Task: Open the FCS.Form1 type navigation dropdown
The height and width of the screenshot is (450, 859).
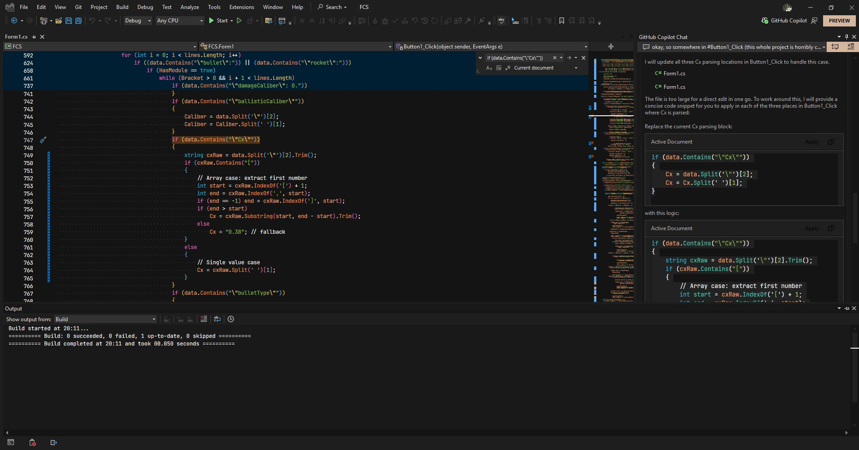Action: pos(295,46)
